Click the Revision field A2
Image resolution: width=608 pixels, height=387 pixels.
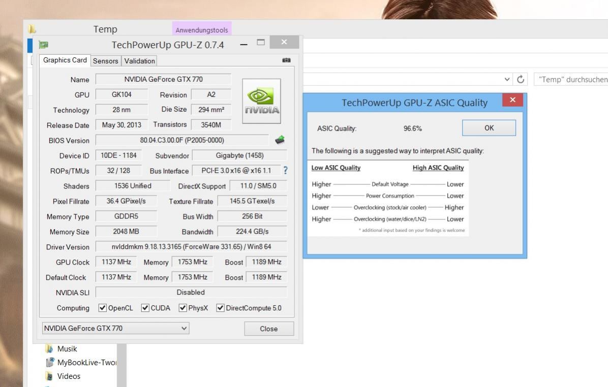pos(211,94)
